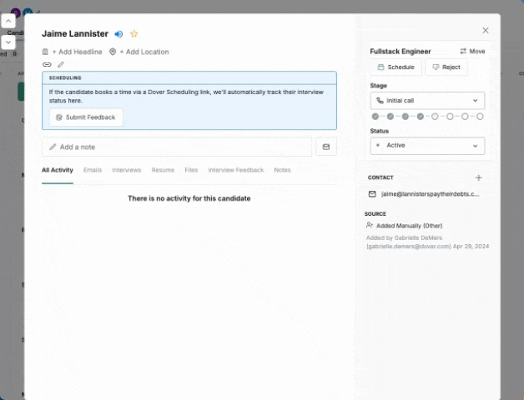
Task: Open the Interview Feedback tab
Action: (235, 170)
